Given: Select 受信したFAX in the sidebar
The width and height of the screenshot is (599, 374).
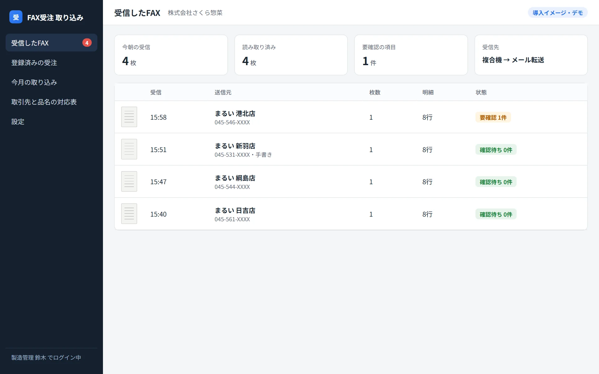Looking at the screenshot, I should click(x=51, y=43).
